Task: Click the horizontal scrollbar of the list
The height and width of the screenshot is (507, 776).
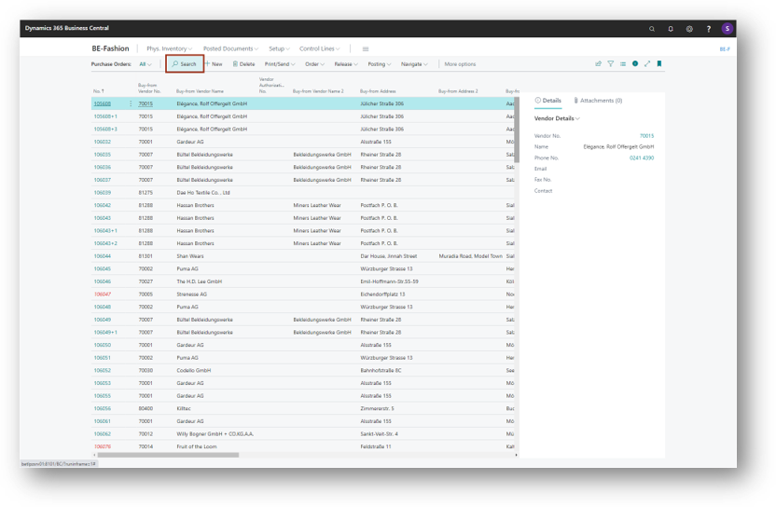Action: click(x=168, y=455)
